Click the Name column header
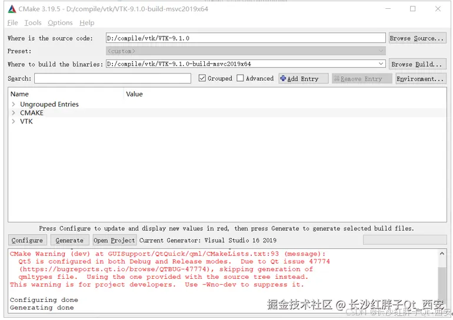 click(x=66, y=94)
